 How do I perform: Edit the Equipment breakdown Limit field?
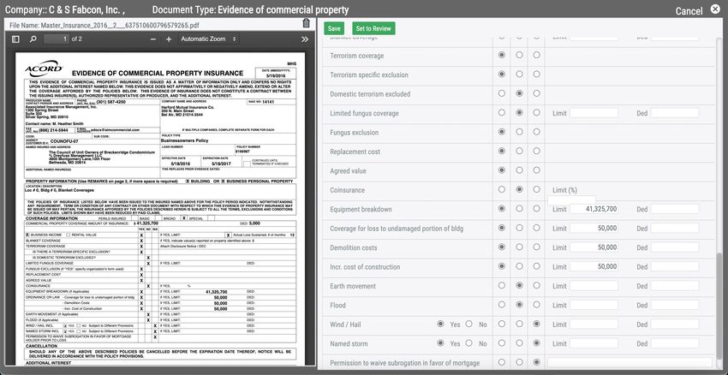click(x=594, y=209)
